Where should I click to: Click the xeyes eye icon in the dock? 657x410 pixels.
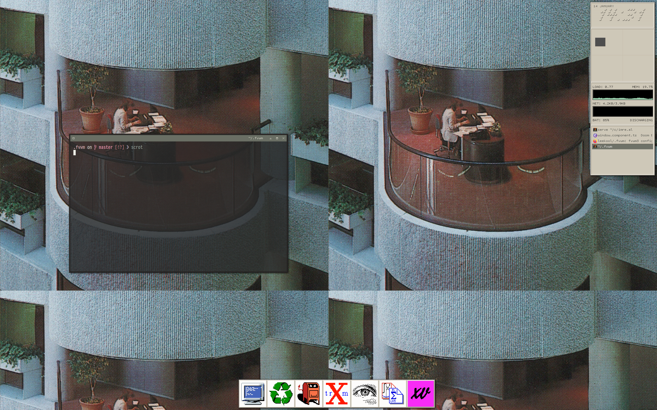(365, 393)
